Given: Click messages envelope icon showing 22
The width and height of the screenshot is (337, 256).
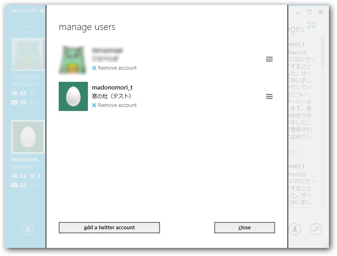Looking at the screenshot, I should tap(15, 185).
